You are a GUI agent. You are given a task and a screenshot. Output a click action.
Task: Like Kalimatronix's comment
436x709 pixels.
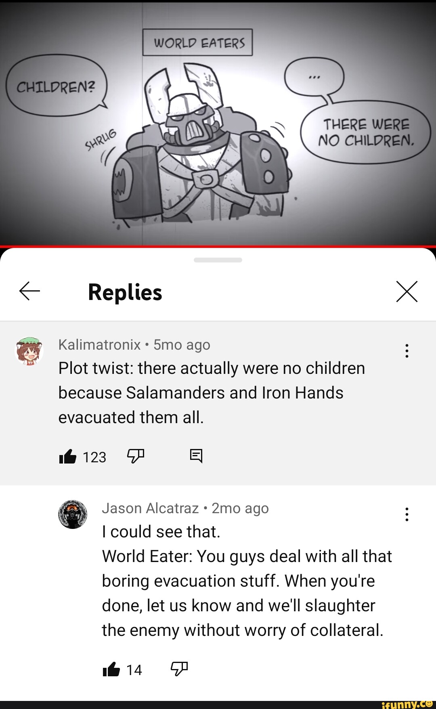(x=67, y=457)
